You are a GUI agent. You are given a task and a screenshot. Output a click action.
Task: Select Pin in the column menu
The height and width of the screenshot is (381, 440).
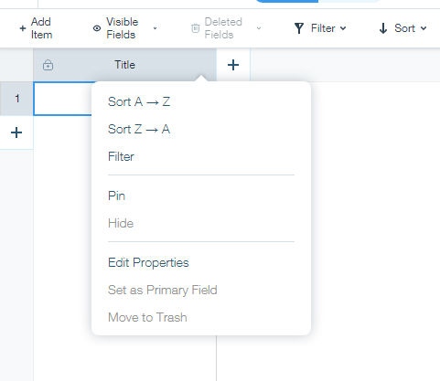[116, 196]
